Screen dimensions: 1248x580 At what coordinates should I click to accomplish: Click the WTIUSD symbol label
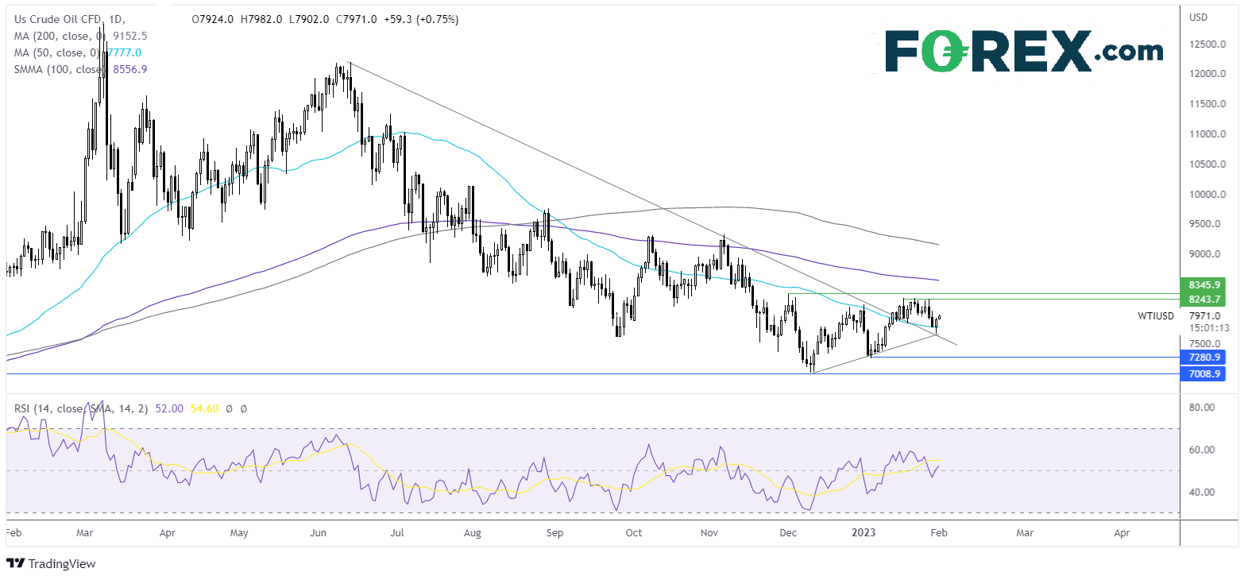(x=1155, y=315)
